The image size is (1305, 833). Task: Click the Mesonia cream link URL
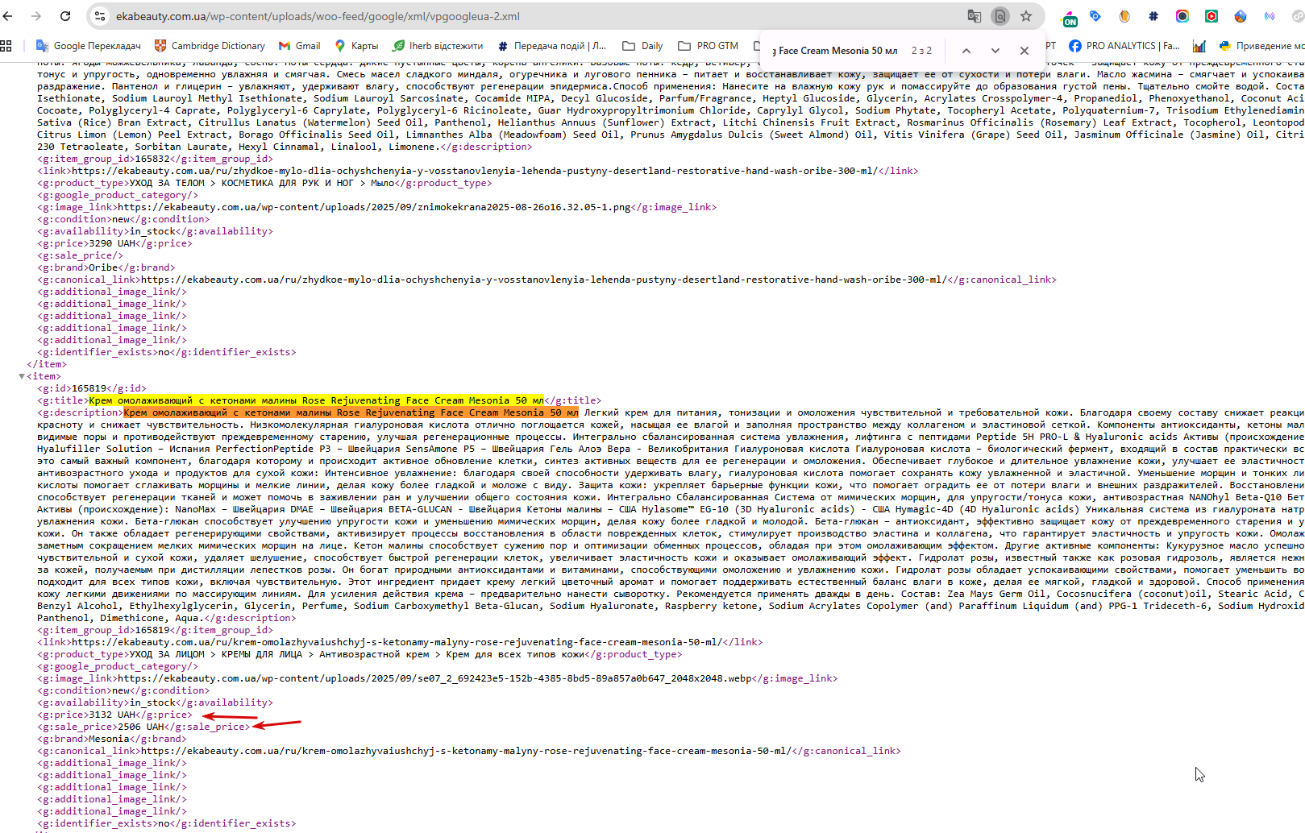397,642
